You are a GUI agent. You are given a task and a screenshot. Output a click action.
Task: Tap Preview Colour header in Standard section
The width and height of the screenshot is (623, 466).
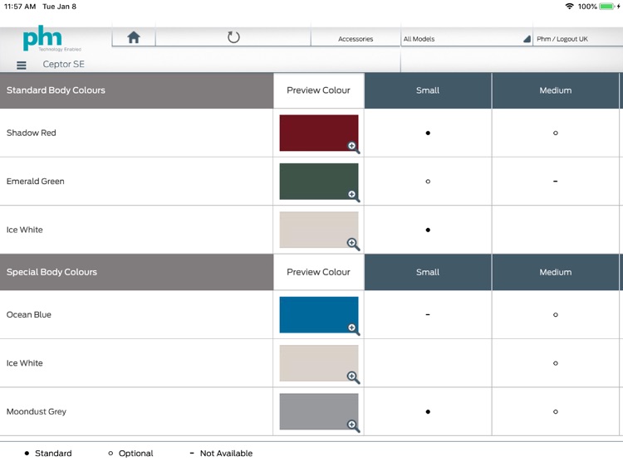pyautogui.click(x=319, y=90)
